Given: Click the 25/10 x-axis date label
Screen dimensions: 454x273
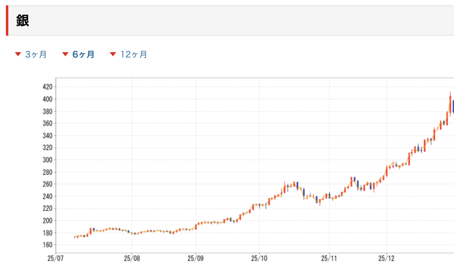Looking at the screenshot, I should pyautogui.click(x=259, y=258).
